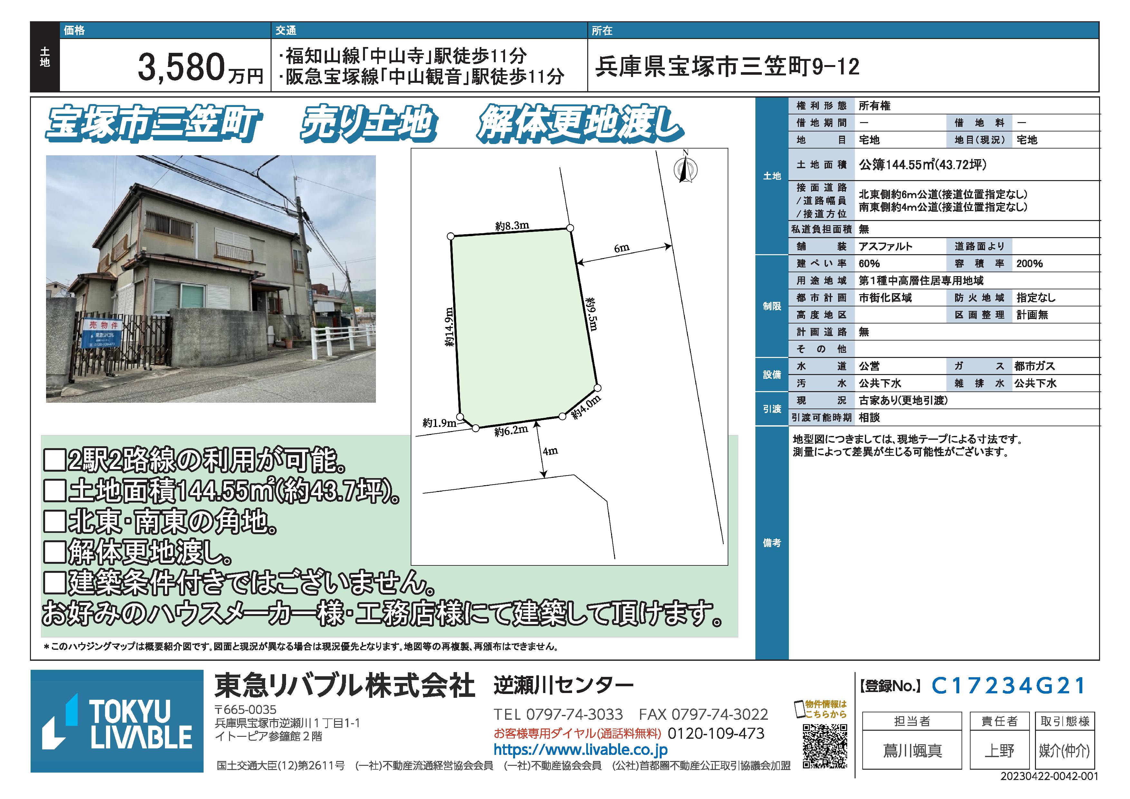Check the box beside 解体更地渡し

(55, 552)
